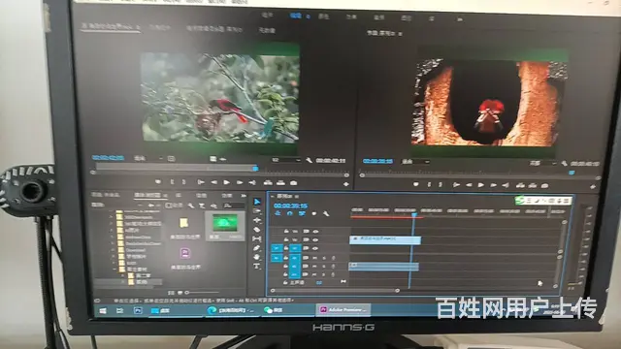
Task: Select the Track Select Forward tool
Action: 257,211
